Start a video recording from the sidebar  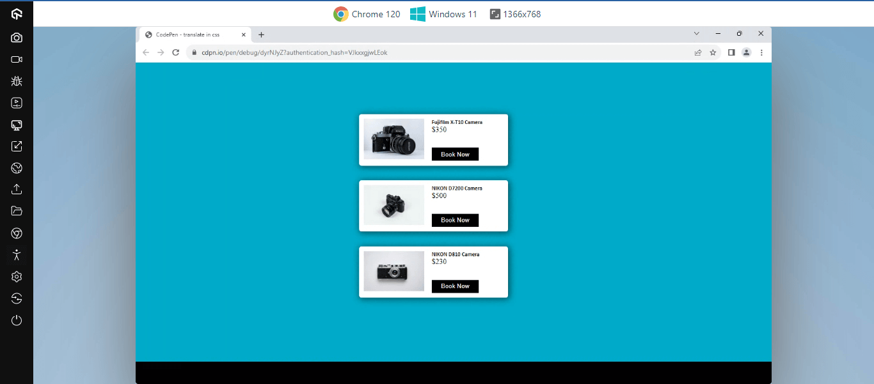(17, 59)
